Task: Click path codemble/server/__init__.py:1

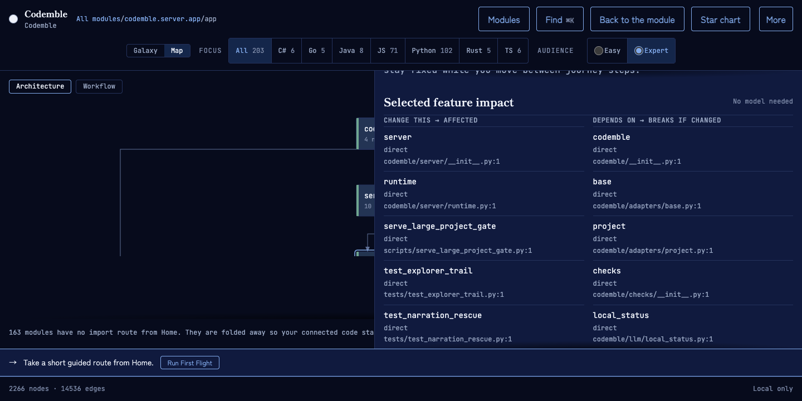Action: coord(442,162)
